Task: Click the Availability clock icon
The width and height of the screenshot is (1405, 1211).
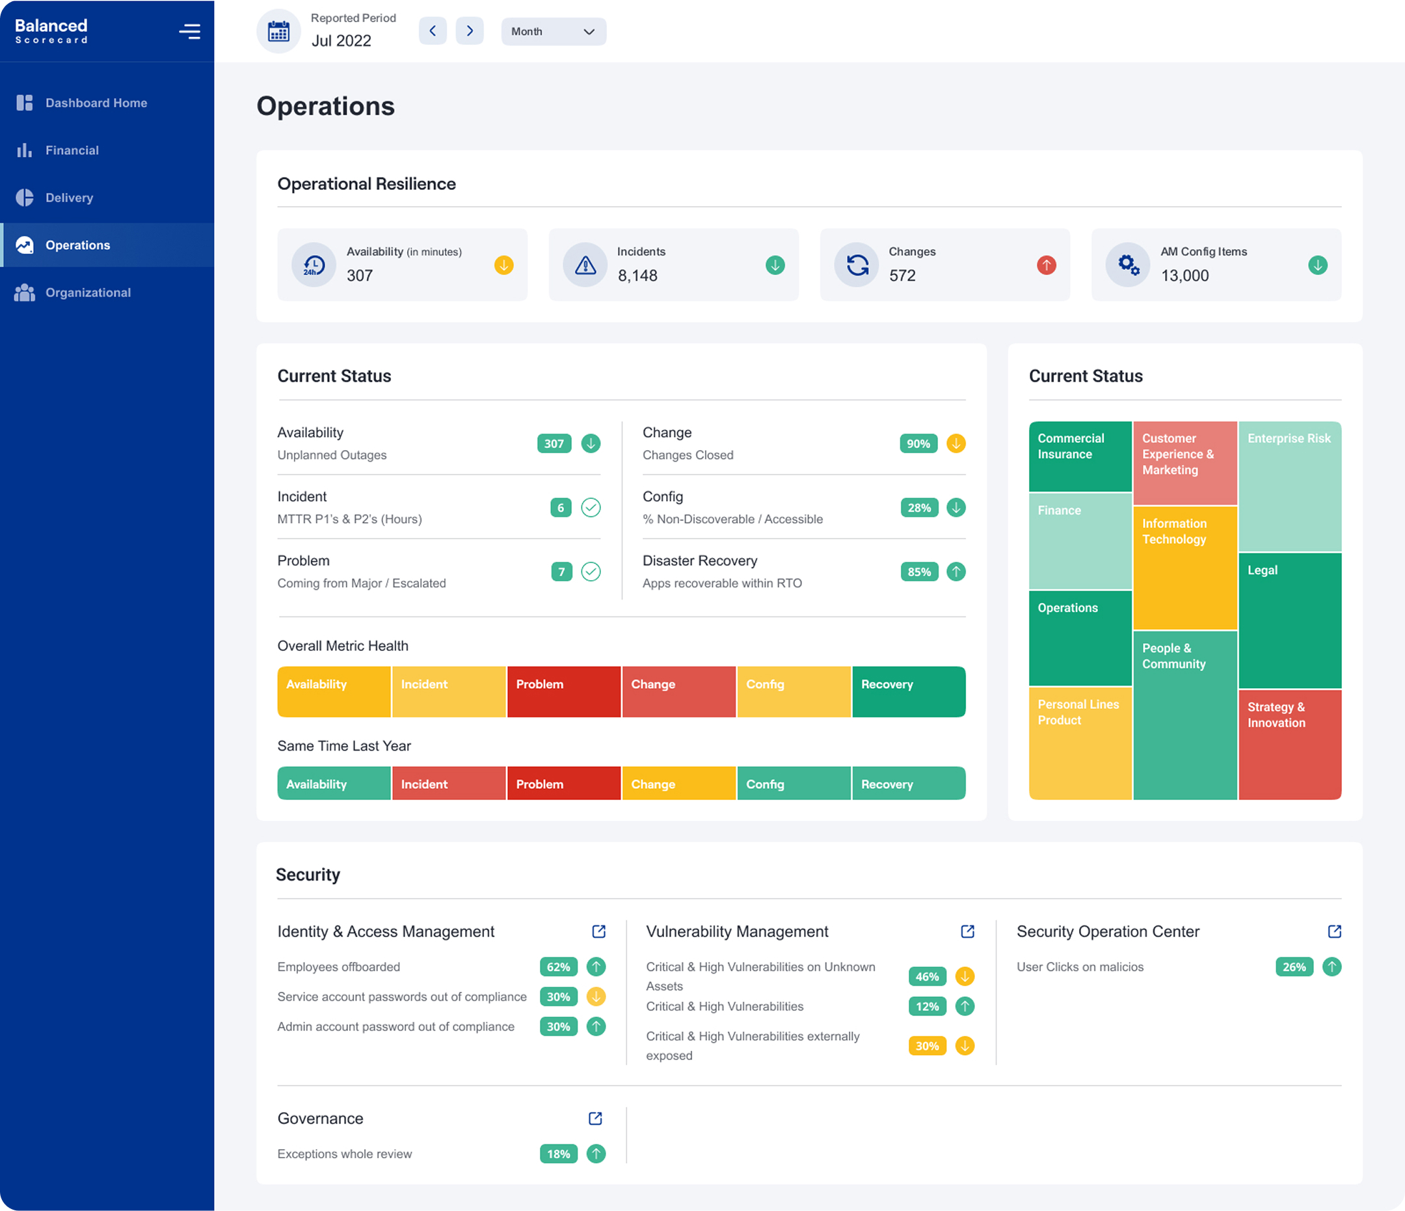Action: click(x=313, y=265)
